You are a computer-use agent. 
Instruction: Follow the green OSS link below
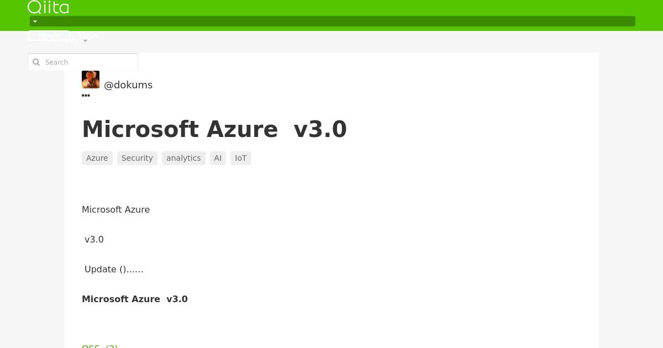click(x=100, y=346)
